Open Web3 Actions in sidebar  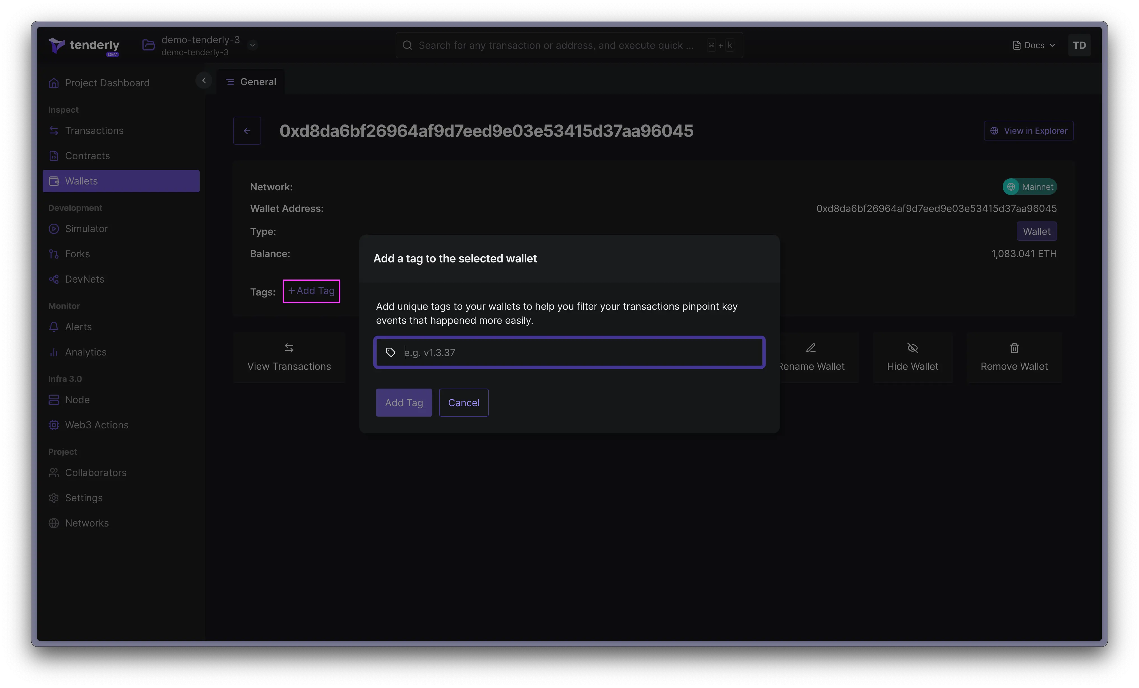pyautogui.click(x=121, y=425)
